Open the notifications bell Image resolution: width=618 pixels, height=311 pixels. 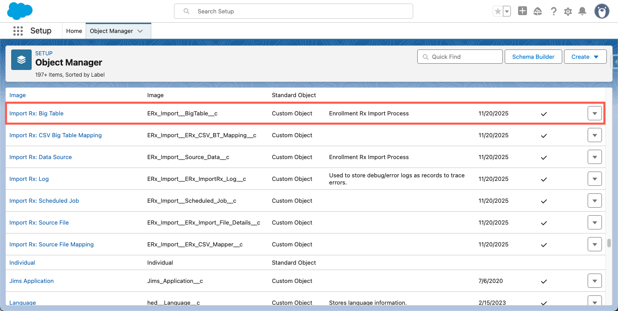[x=582, y=12]
